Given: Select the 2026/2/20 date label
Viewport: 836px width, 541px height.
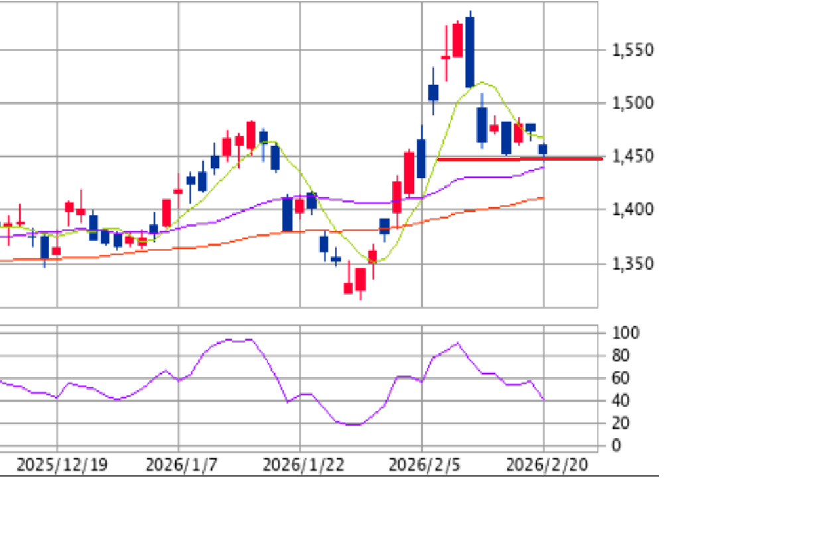Looking at the screenshot, I should click(x=547, y=465).
